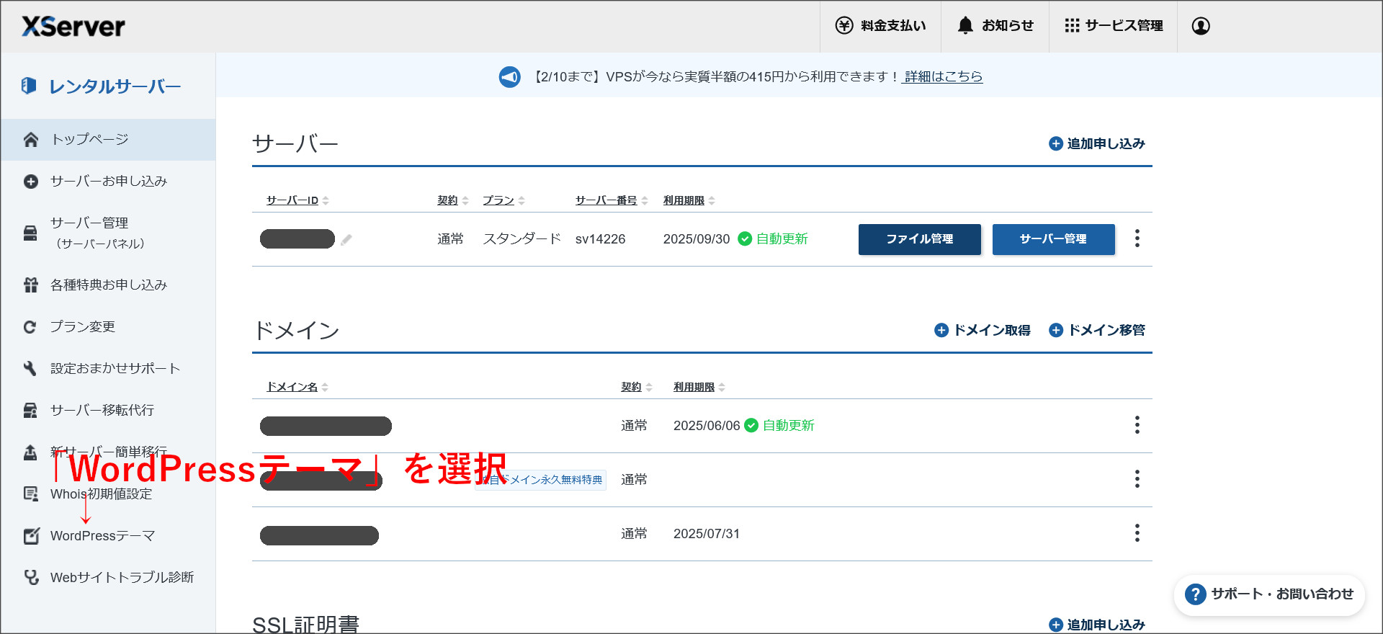Open three-dot menu for the 永久無料特典 domain
Screen dimensions: 1383x634
pos(1137,479)
